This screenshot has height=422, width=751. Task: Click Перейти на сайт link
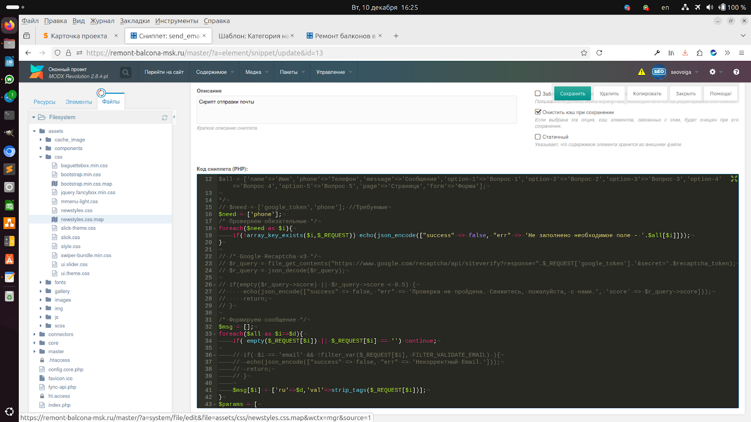pos(164,72)
